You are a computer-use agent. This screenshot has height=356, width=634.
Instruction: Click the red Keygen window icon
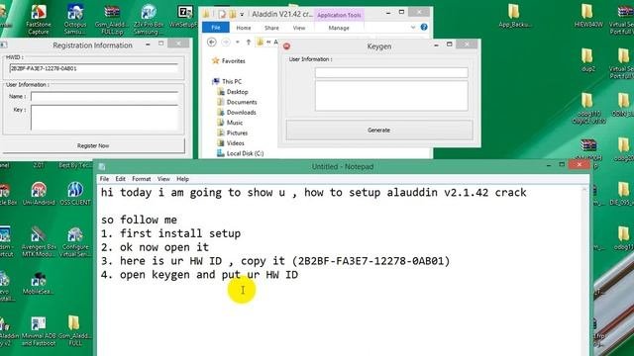286,46
